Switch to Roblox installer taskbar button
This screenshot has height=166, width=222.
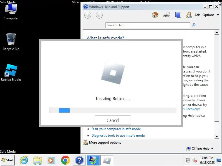(107, 160)
